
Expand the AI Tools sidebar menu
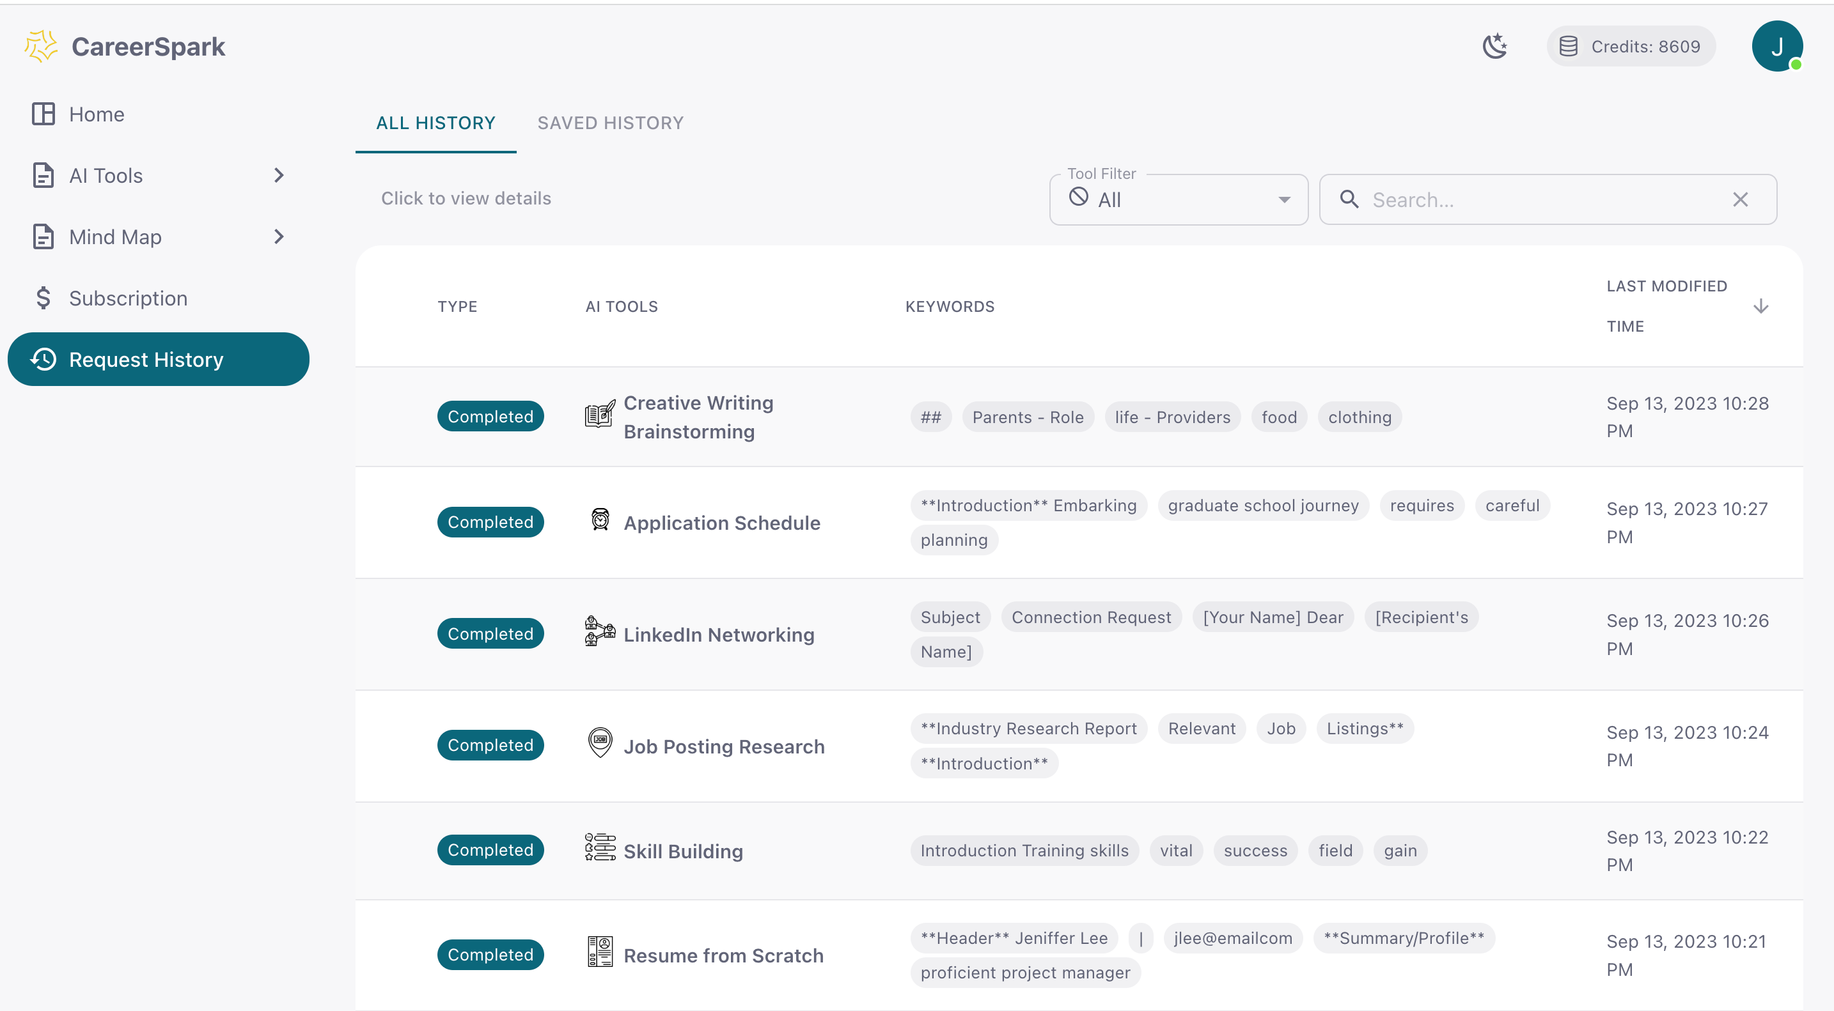(x=278, y=175)
